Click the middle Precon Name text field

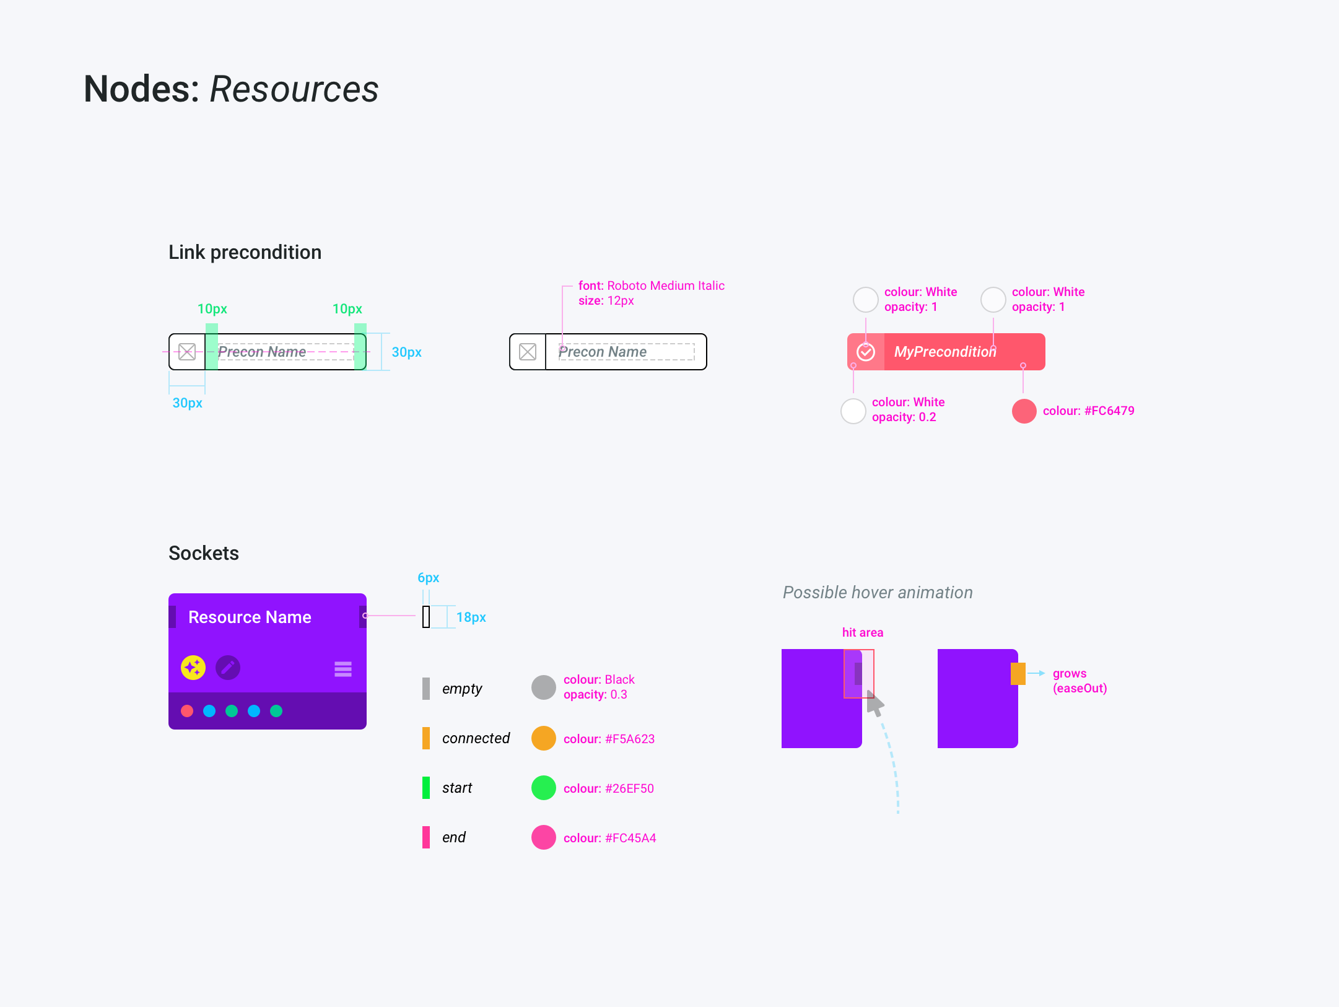point(626,352)
